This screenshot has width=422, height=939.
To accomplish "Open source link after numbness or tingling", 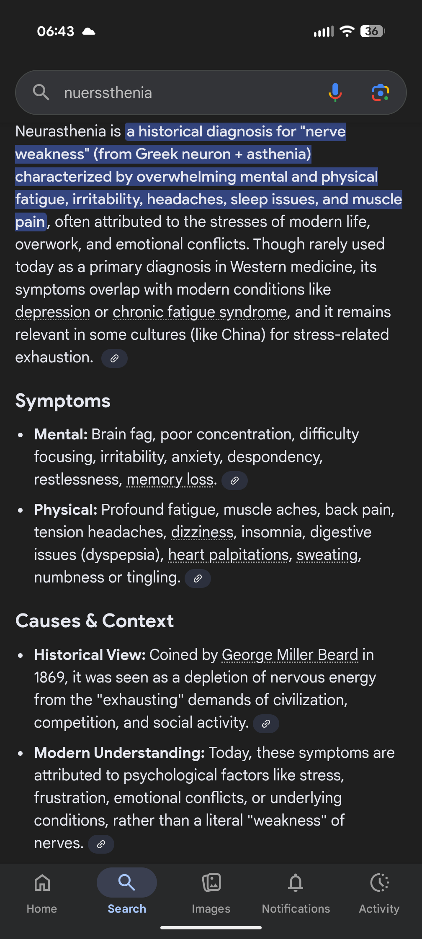I will [x=198, y=578].
